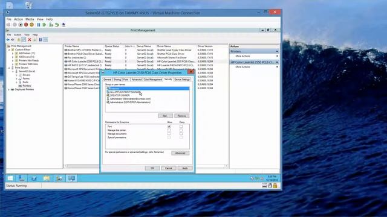
Task: Expand the All Drivers node
Action: point(13,57)
